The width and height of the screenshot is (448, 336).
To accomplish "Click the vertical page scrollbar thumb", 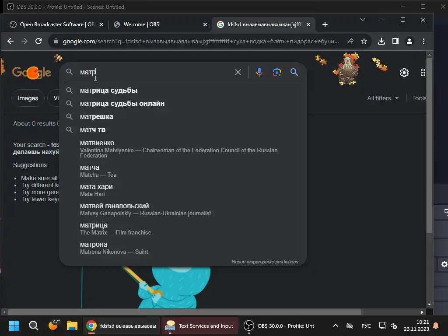I will (429, 145).
